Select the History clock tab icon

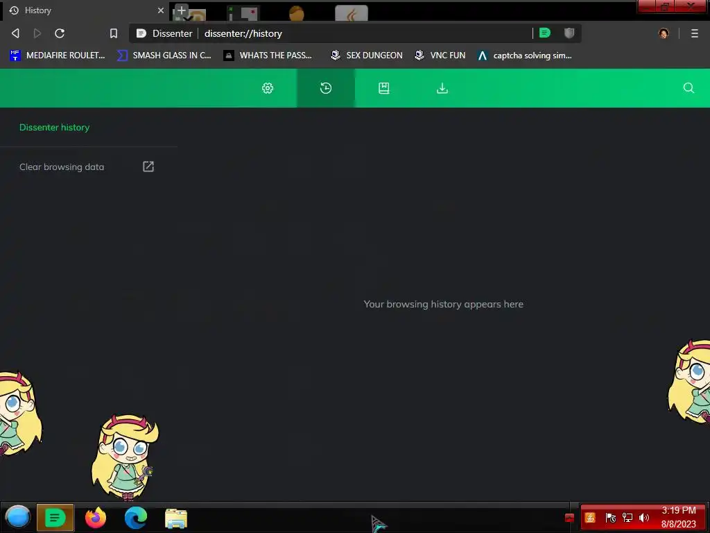[326, 88]
